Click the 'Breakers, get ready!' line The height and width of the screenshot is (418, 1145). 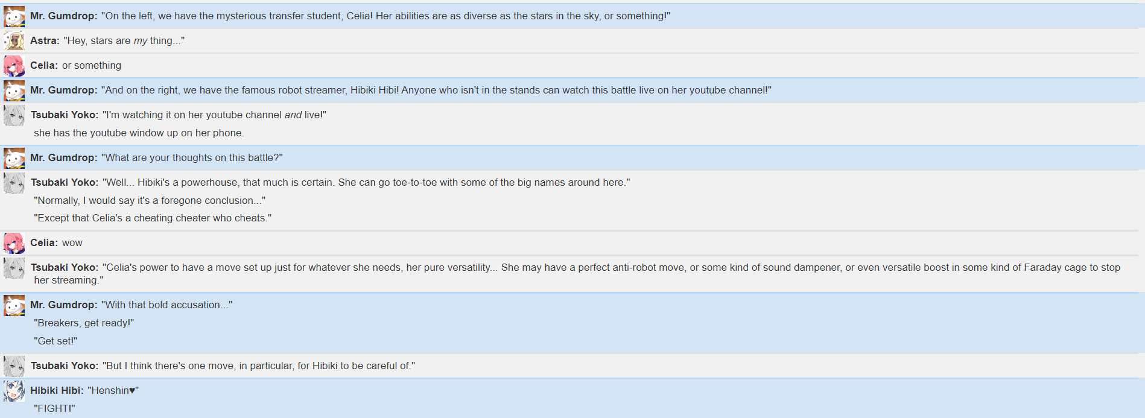(x=84, y=323)
